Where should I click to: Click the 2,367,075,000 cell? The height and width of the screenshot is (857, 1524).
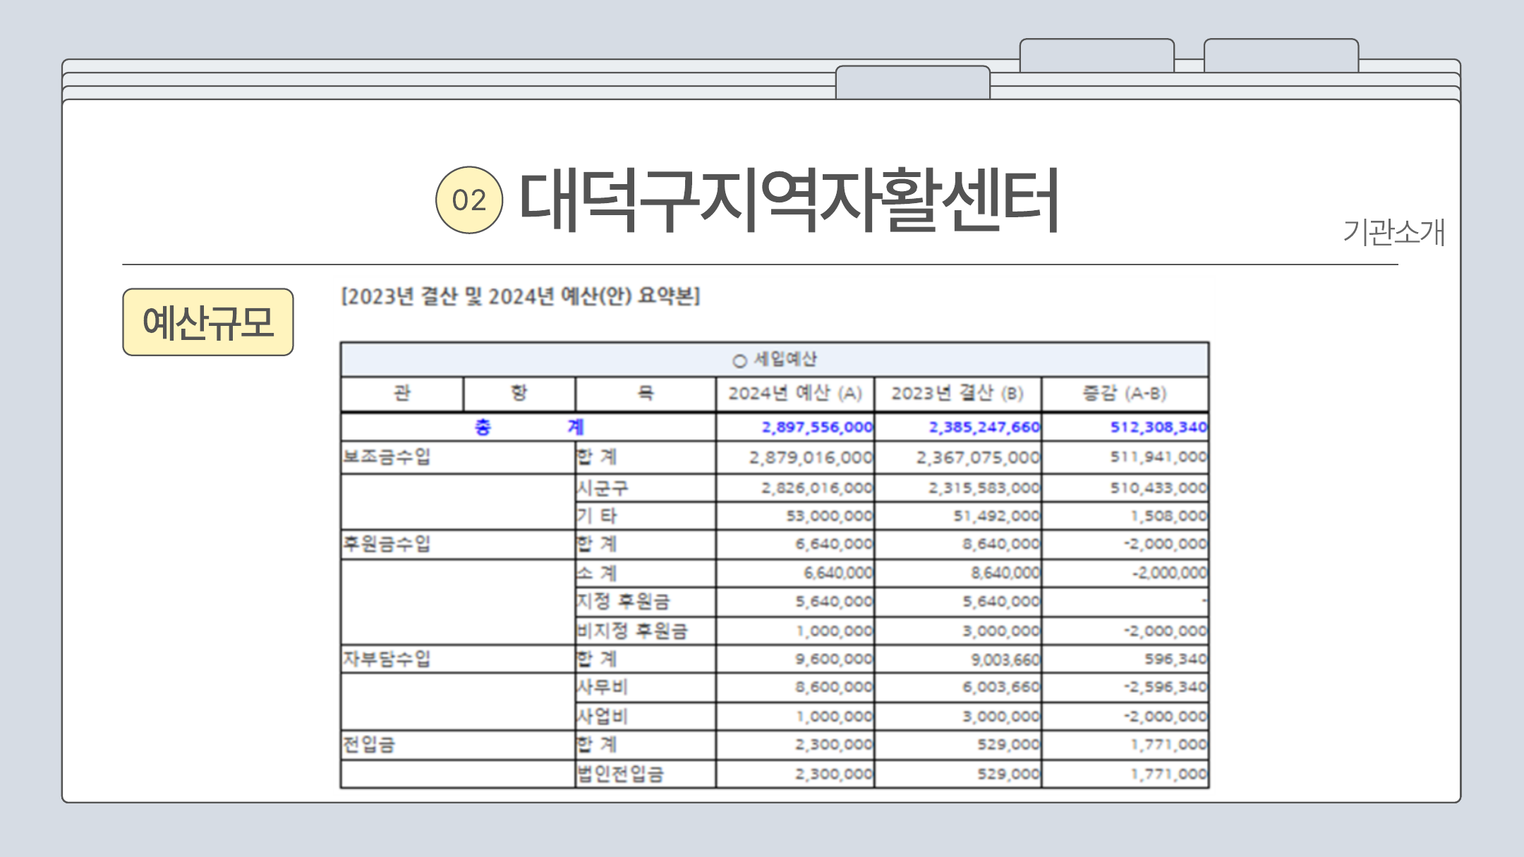coord(978,458)
